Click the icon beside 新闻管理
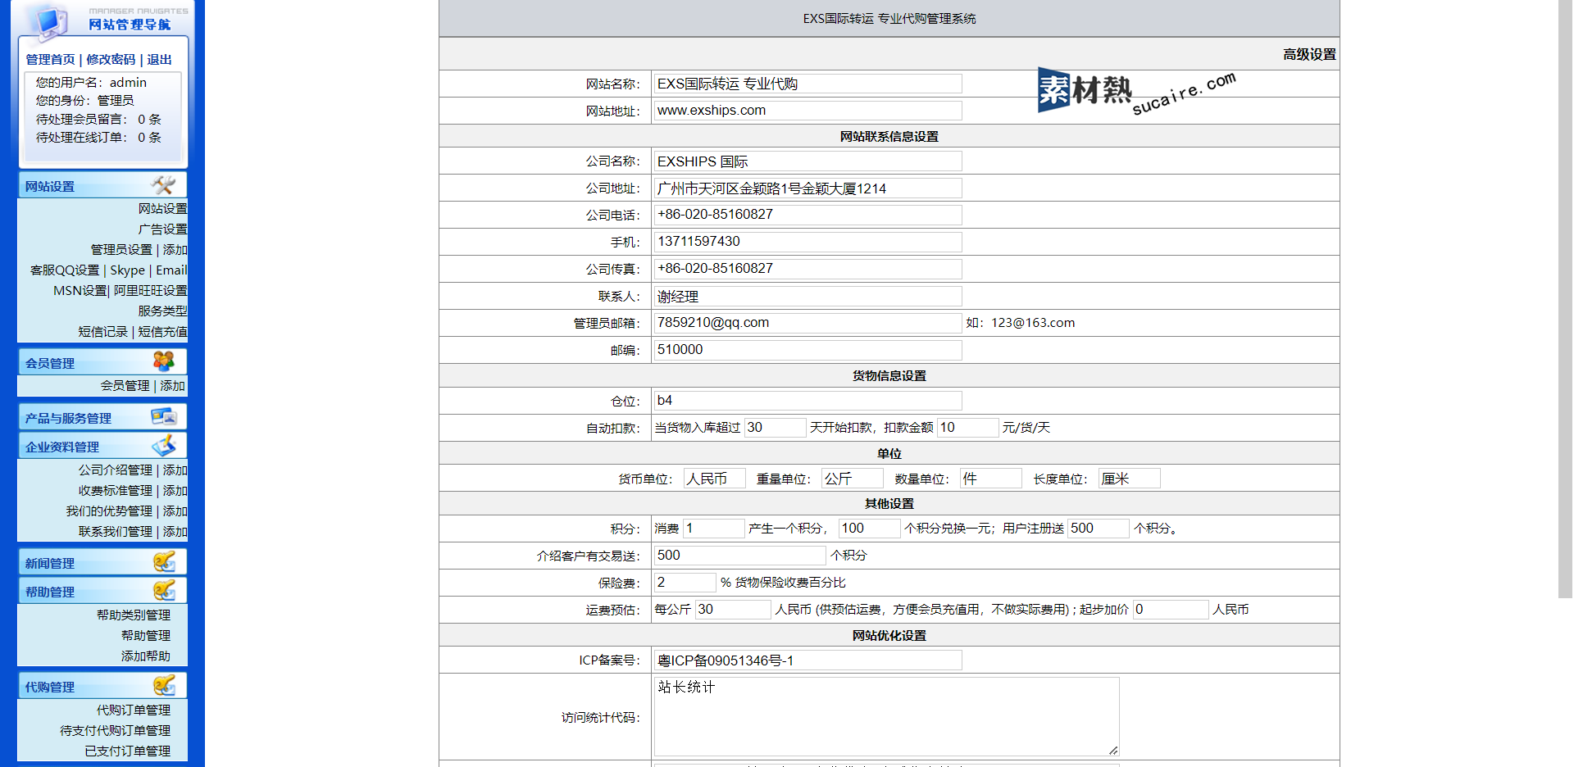The image size is (1574, 767). 164,561
